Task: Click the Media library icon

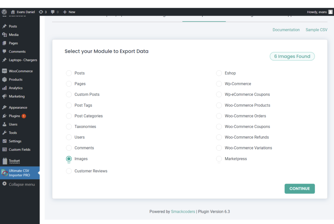Action: pos(5,35)
